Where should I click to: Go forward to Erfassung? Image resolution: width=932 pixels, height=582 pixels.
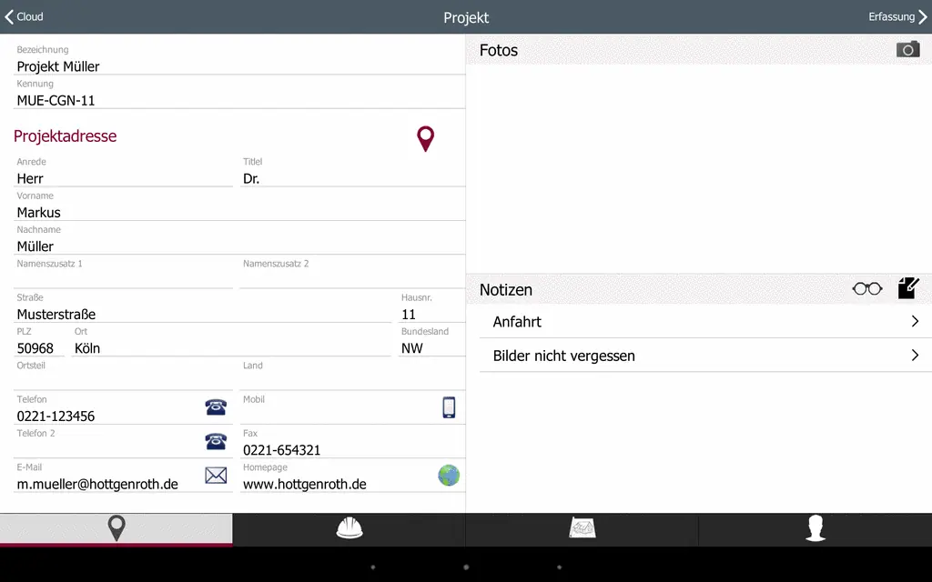[897, 16]
